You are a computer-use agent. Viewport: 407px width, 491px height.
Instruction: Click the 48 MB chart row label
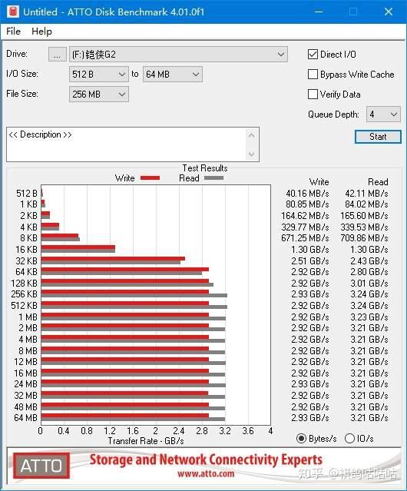(x=25, y=406)
